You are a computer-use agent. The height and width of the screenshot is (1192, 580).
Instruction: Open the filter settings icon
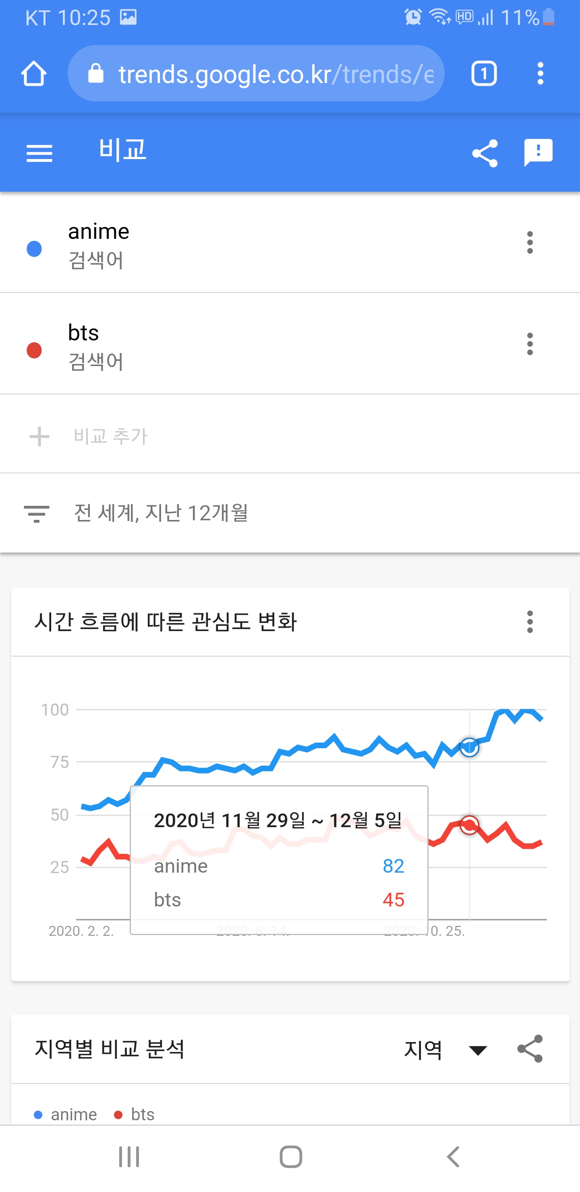[x=37, y=513]
